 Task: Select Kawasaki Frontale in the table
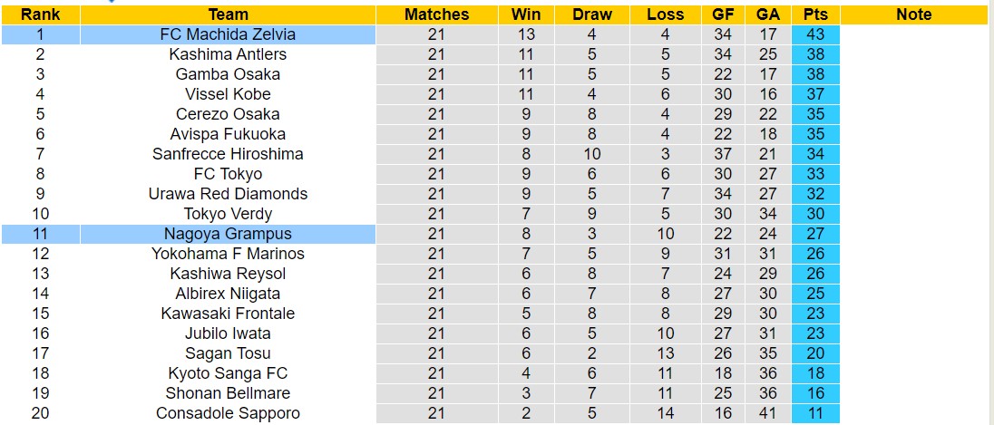(228, 314)
